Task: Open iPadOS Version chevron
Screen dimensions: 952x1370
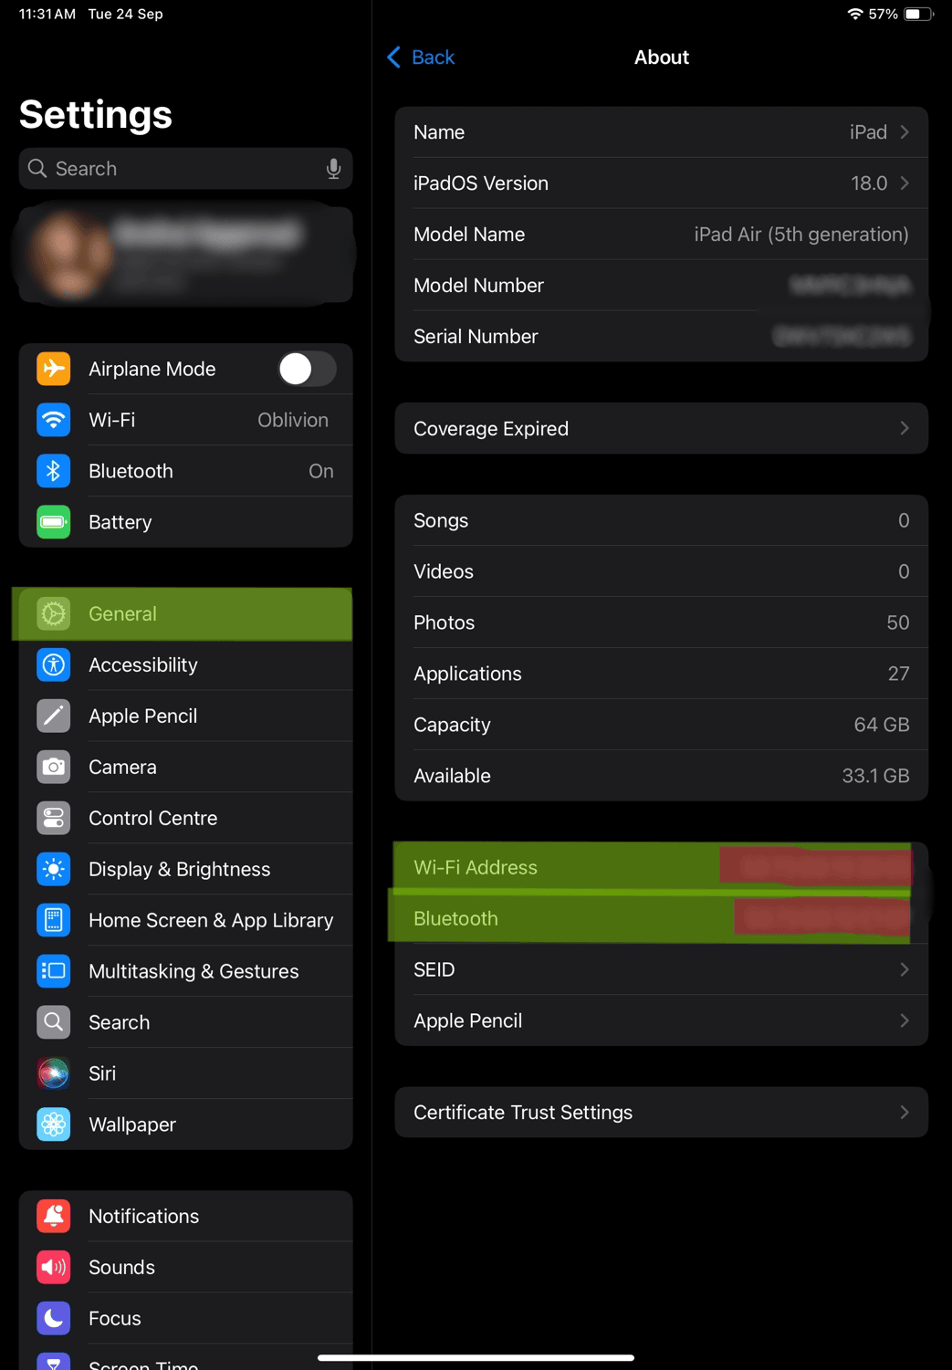Action: 905,183
